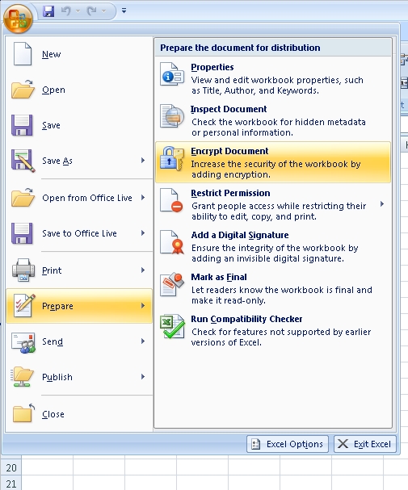This screenshot has width=408, height=490.
Task: Click the Undo arrow in Quick Access Toolbar
Action: (66, 11)
